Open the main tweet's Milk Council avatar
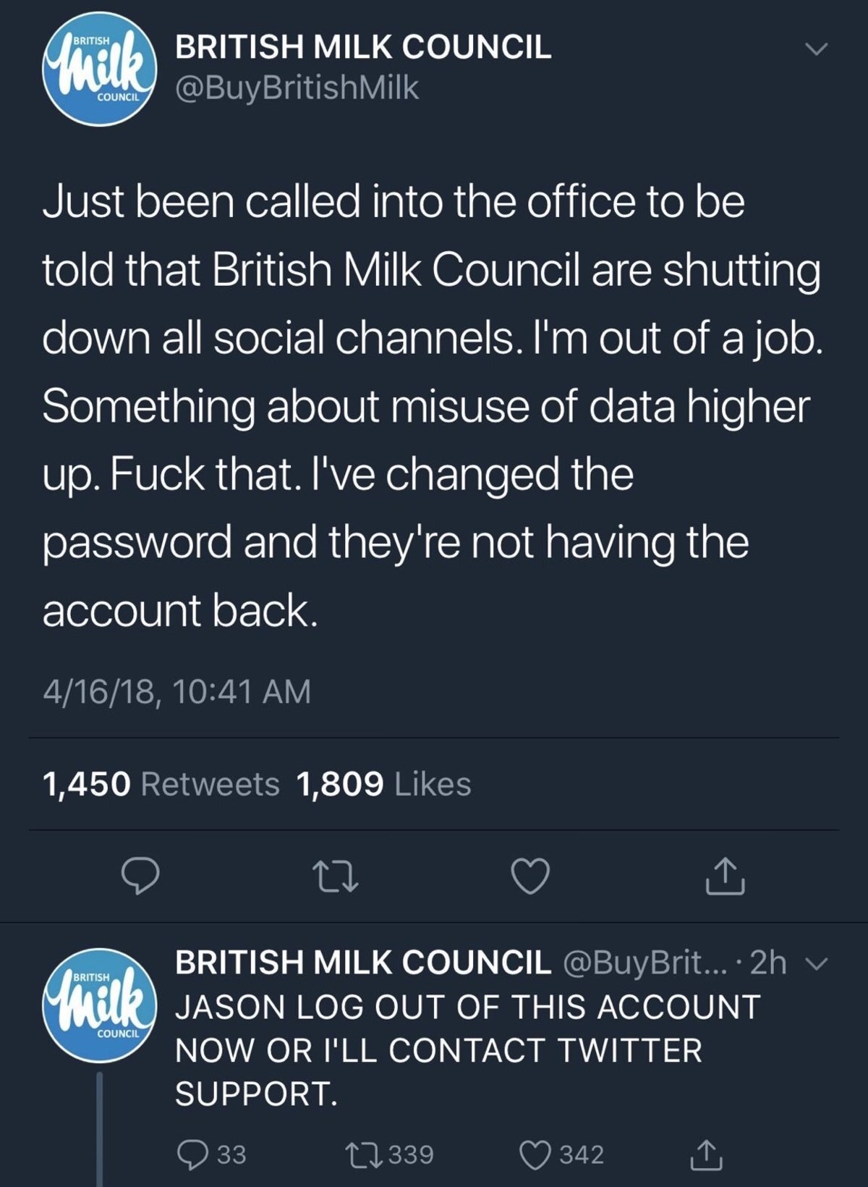 coord(98,70)
